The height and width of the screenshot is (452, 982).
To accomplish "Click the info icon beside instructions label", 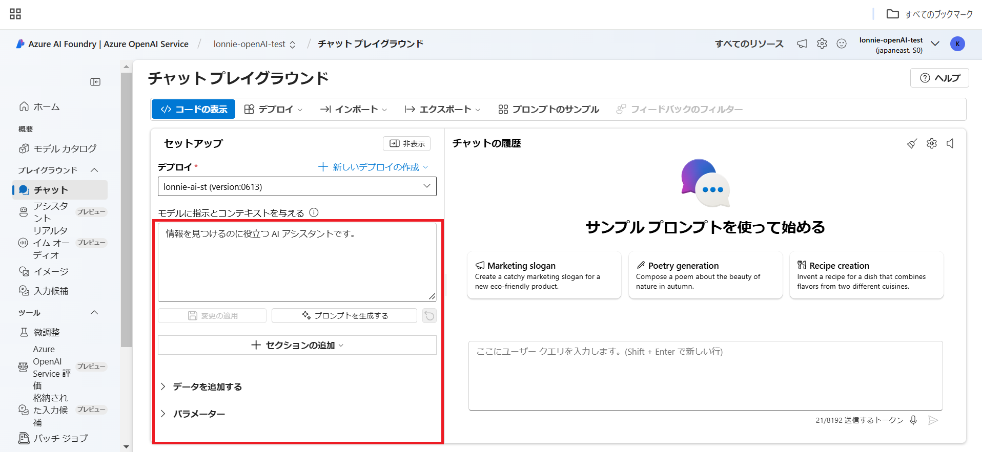I will (x=314, y=212).
